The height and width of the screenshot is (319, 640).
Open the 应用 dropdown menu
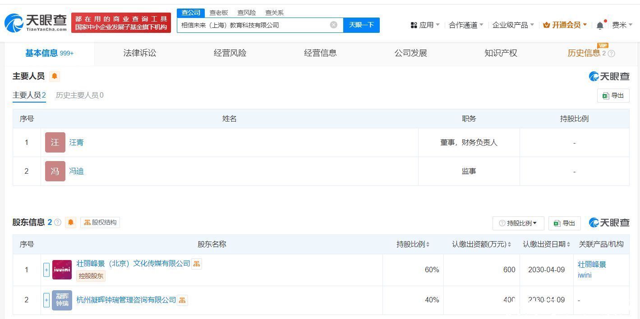424,25
